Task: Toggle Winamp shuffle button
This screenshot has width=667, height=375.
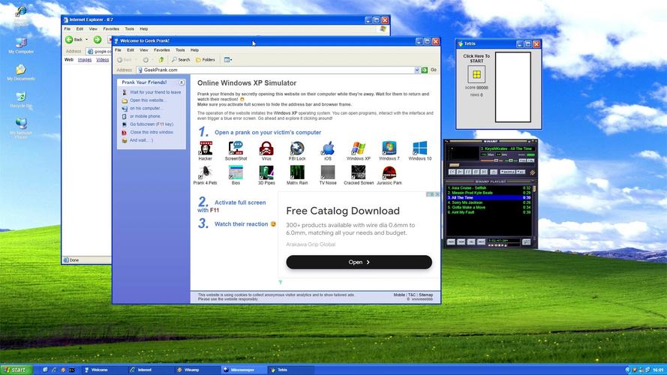Action: click(509, 172)
